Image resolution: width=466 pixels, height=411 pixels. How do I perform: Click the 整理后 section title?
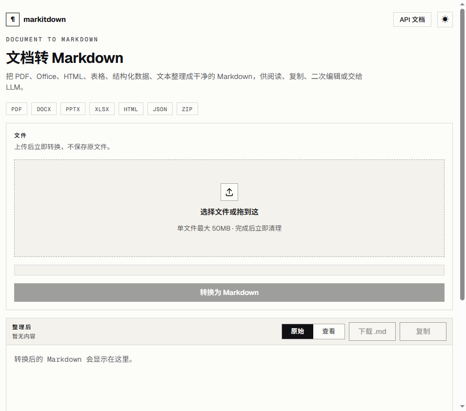click(x=21, y=327)
